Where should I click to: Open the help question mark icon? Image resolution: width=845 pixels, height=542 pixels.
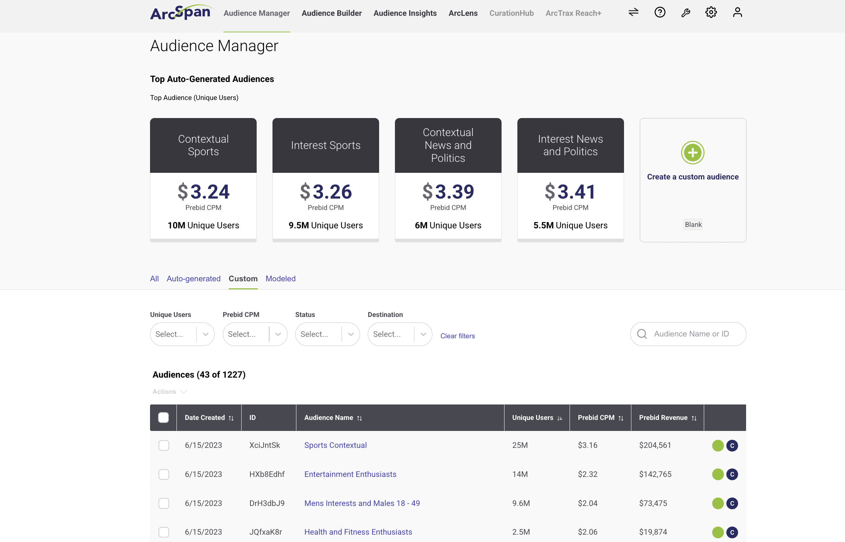pos(660,13)
